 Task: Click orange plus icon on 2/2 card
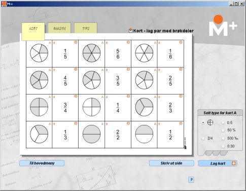pos(128,123)
